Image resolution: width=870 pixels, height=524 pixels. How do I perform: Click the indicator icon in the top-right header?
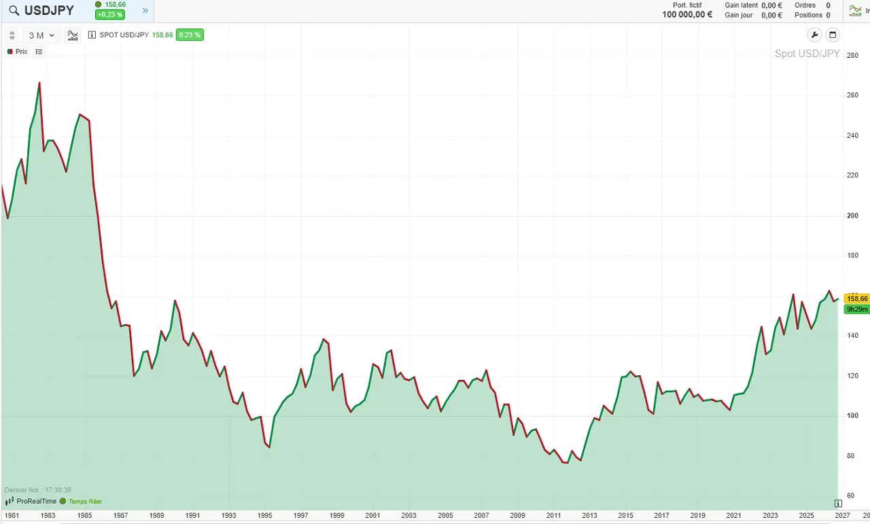coord(856,10)
